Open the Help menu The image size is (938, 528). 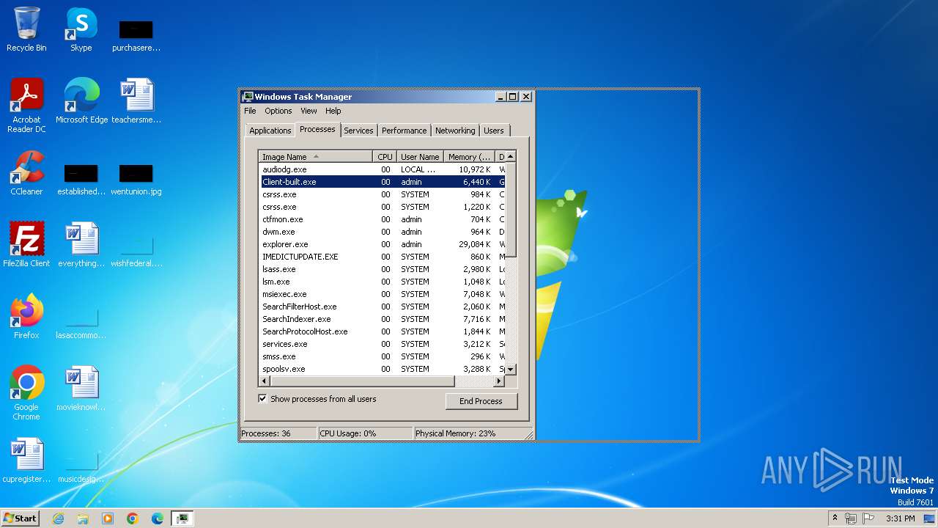[333, 111]
